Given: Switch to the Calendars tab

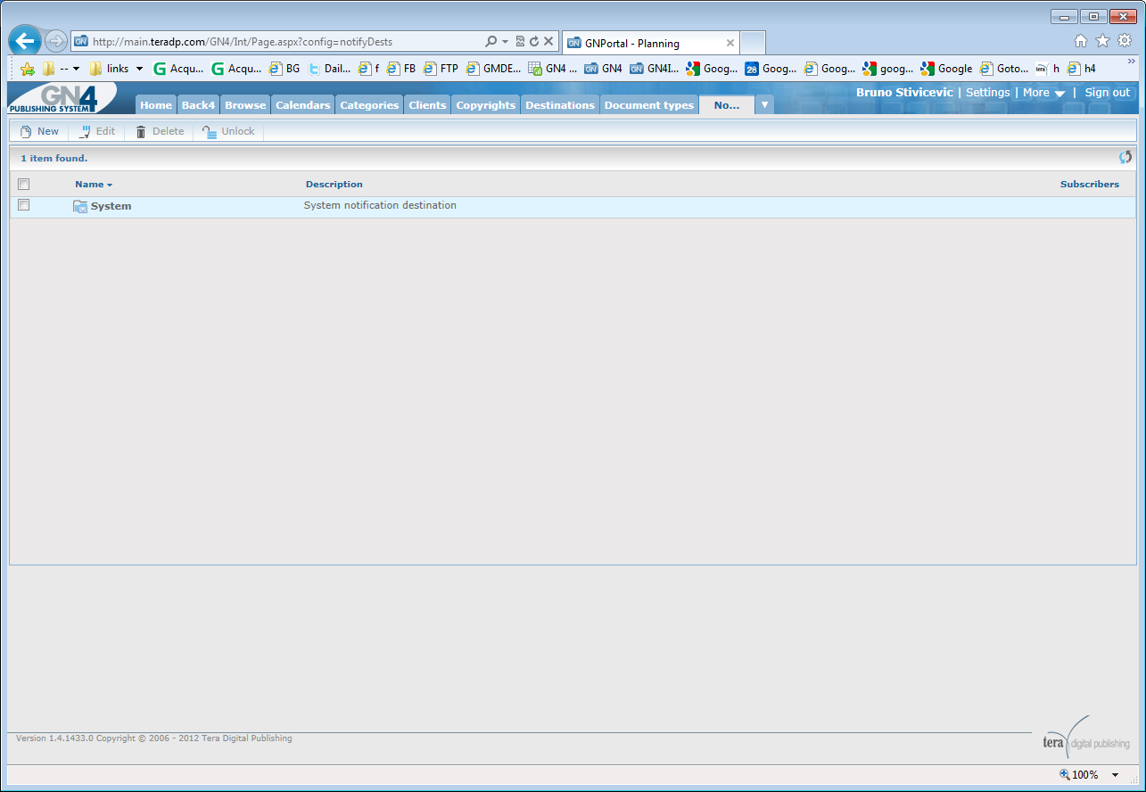Looking at the screenshot, I should [303, 104].
